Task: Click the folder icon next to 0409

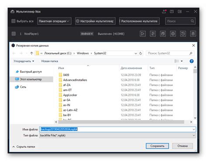Action: click(60, 75)
